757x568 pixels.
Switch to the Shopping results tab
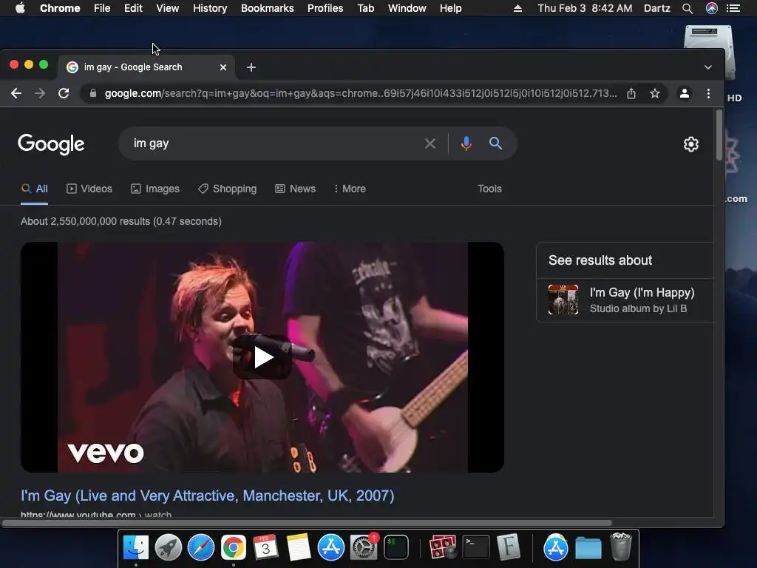click(x=228, y=189)
